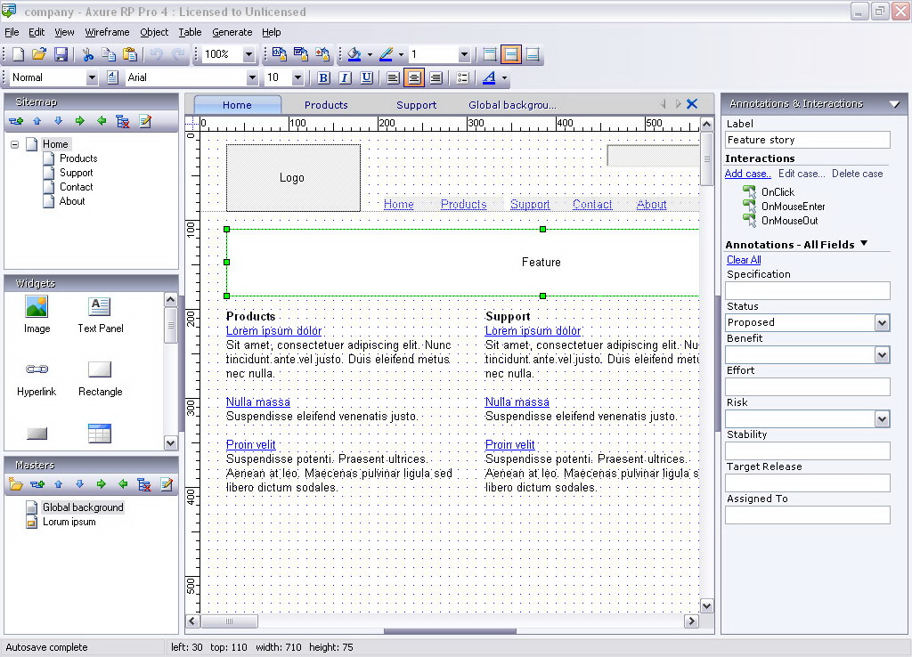This screenshot has width=912, height=657.
Task: Toggle italic text formatting
Action: point(345,78)
